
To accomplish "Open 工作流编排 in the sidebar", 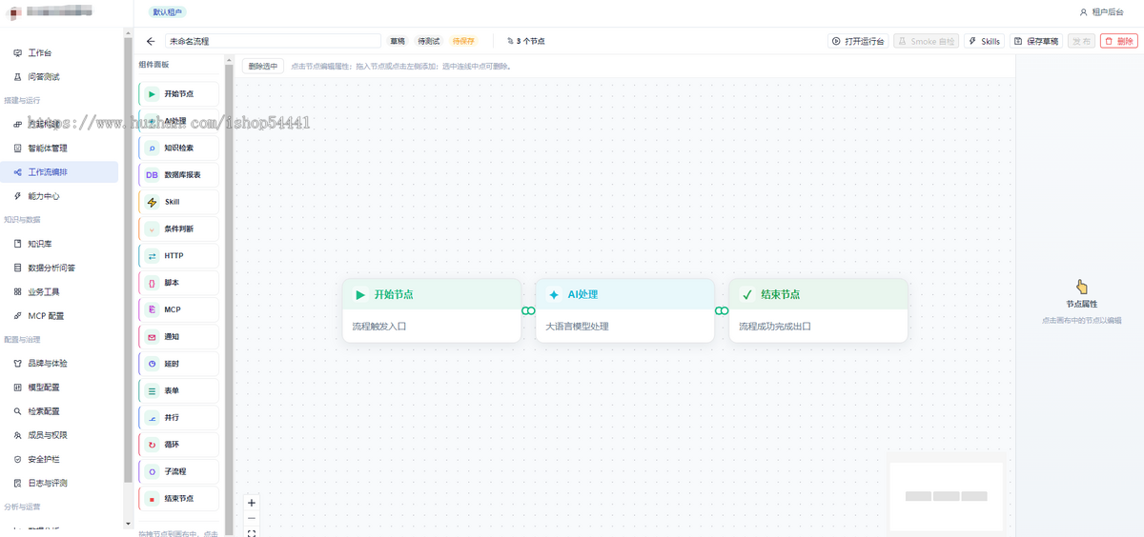I will click(x=59, y=172).
